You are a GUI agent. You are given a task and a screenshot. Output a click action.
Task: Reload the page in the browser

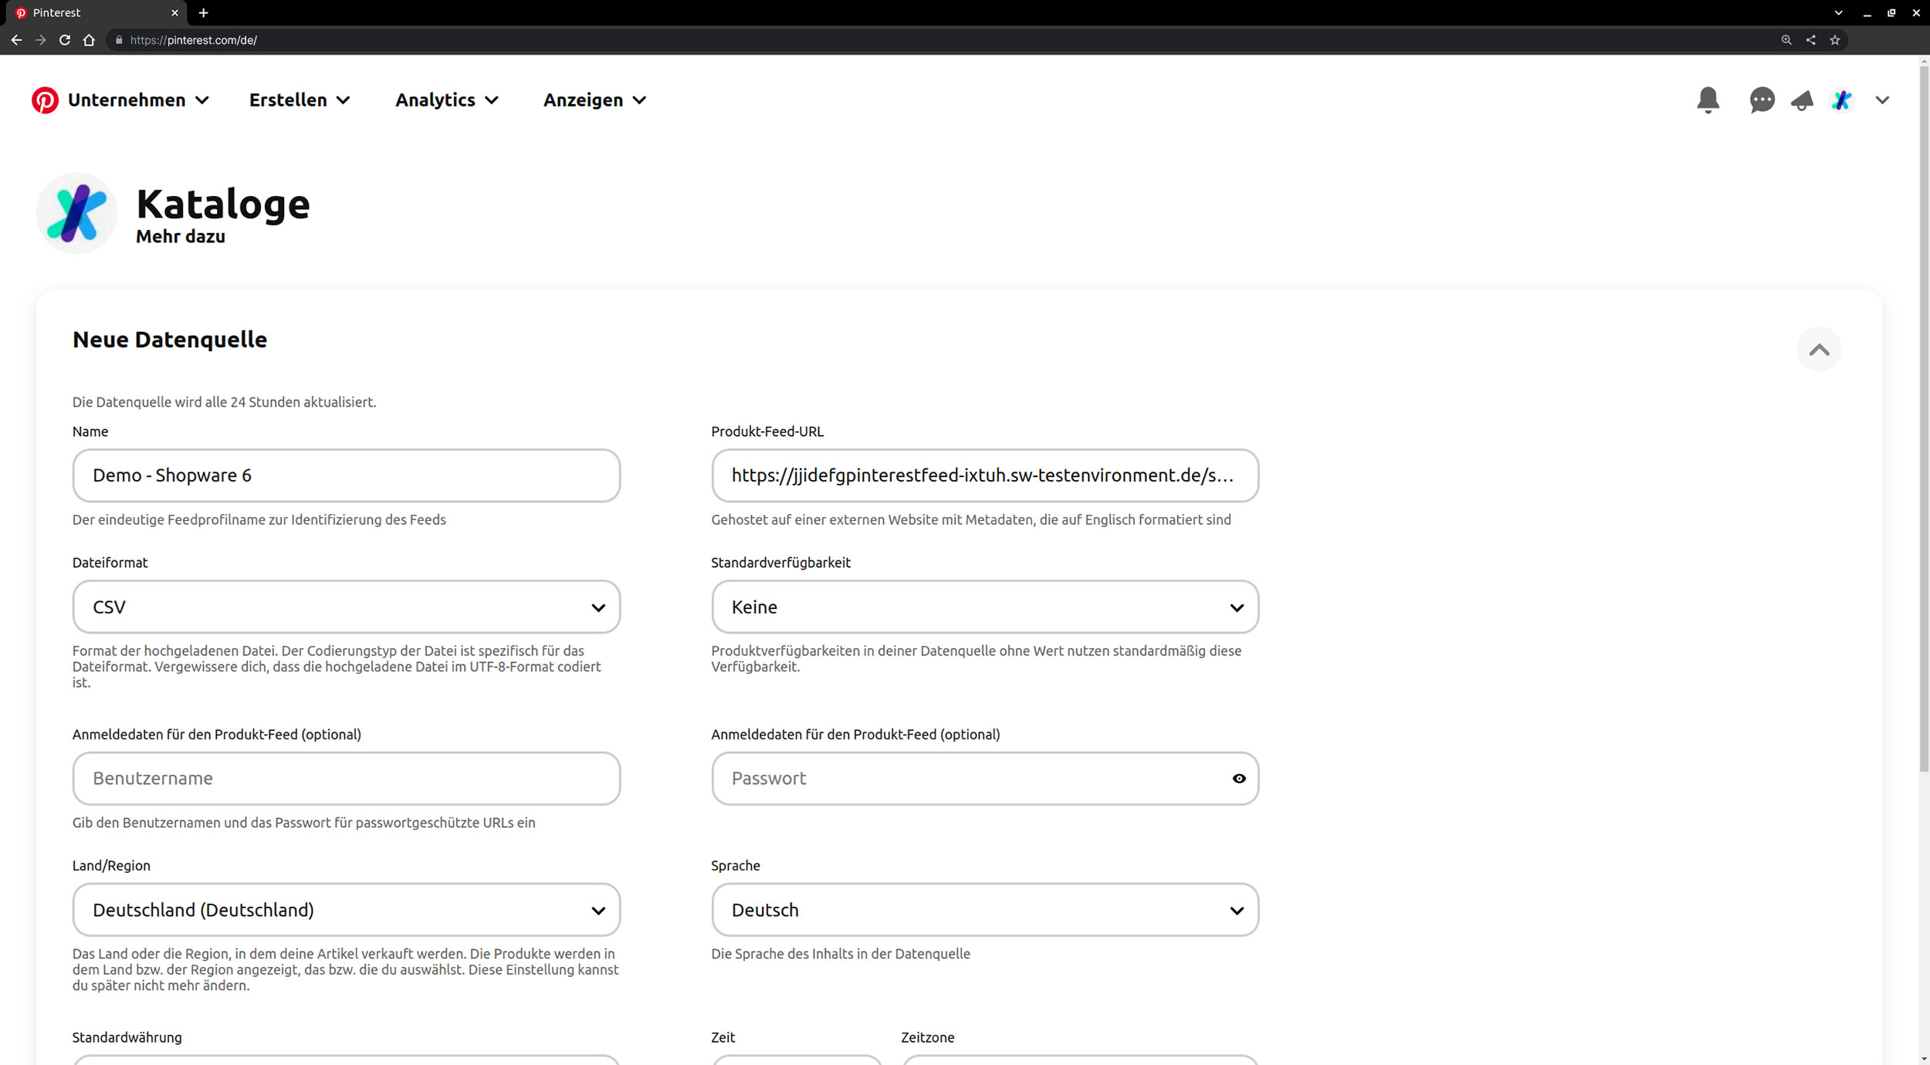click(65, 40)
